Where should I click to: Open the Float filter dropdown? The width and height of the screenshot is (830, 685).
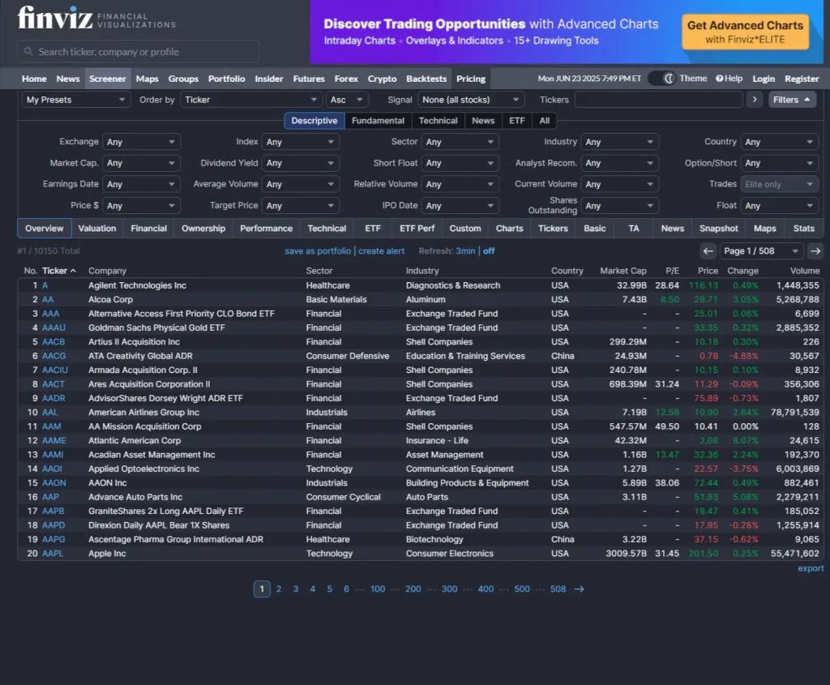click(x=779, y=205)
